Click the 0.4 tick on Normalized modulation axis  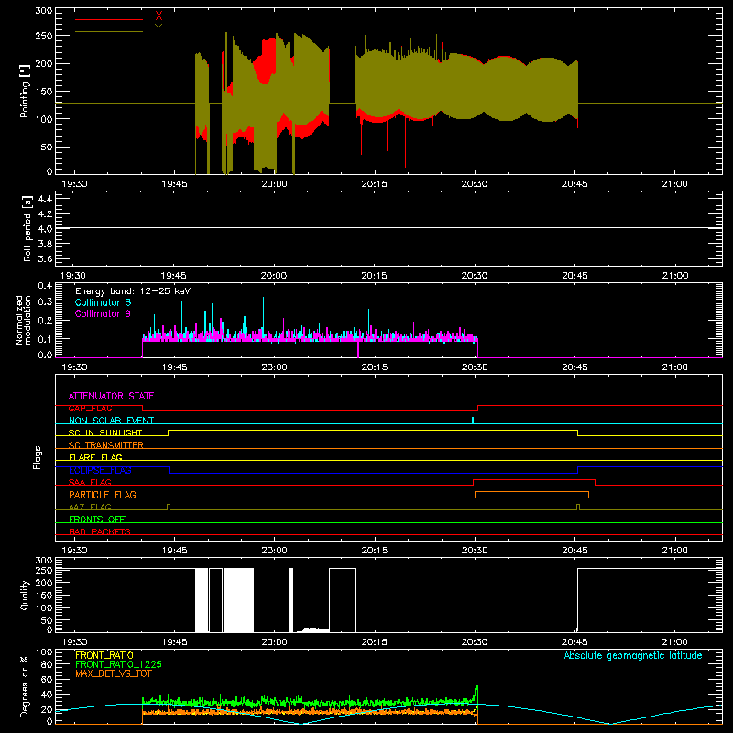tap(45, 285)
